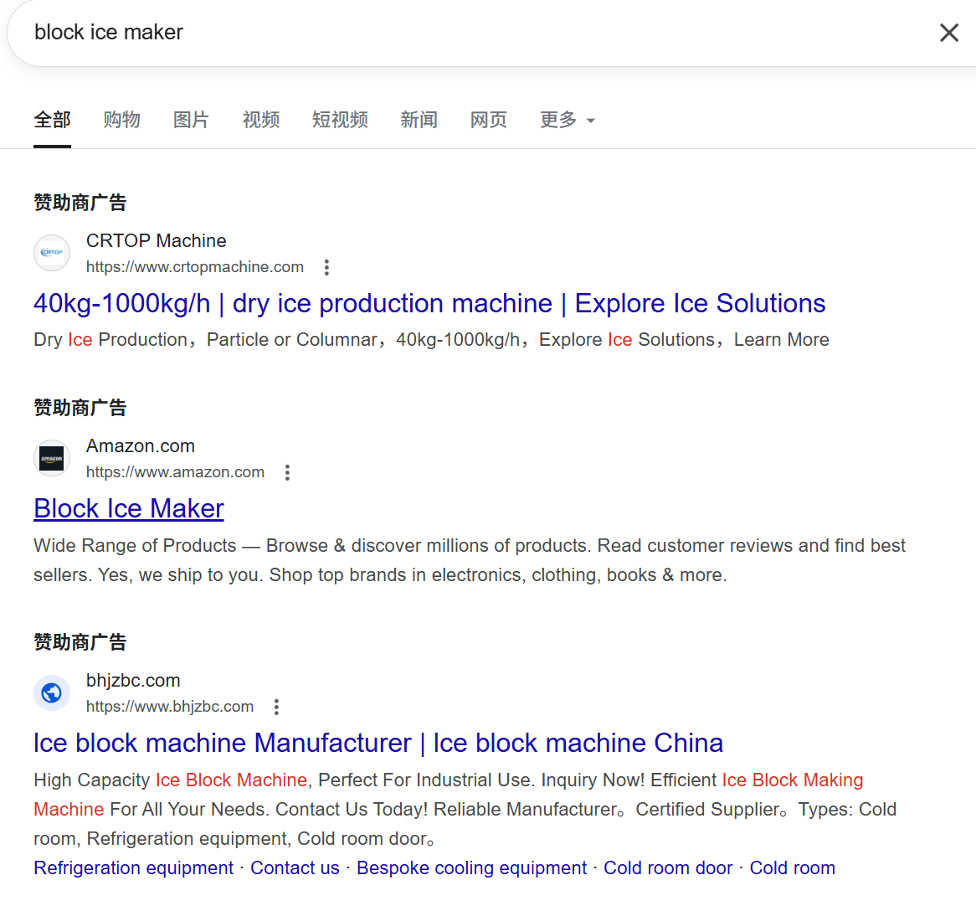Viewport: 976px width, 906px height.
Task: Click the 'Wide Range of Products' description text
Action: 470,560
